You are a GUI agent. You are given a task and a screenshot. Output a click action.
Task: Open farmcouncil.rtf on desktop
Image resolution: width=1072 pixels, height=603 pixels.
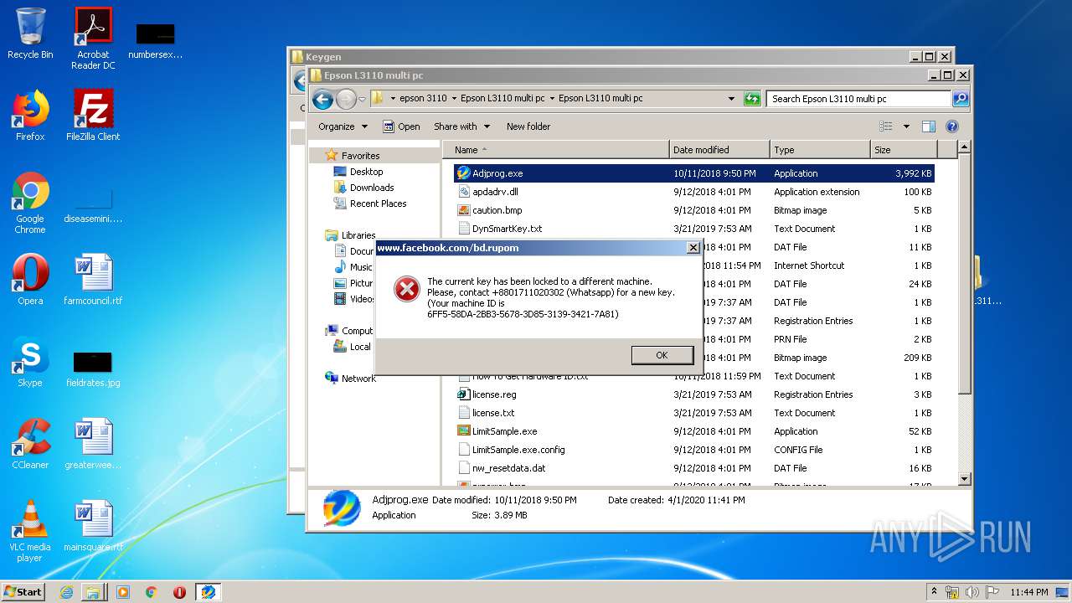[93, 280]
